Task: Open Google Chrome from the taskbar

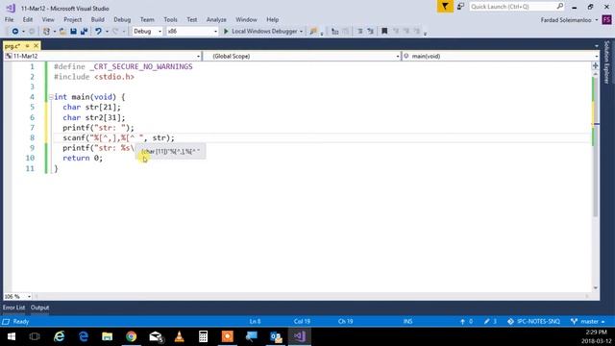Action: tap(131, 336)
